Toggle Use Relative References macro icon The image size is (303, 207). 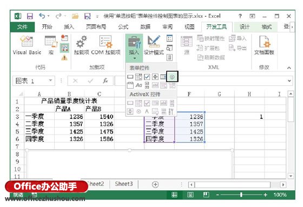[64, 48]
